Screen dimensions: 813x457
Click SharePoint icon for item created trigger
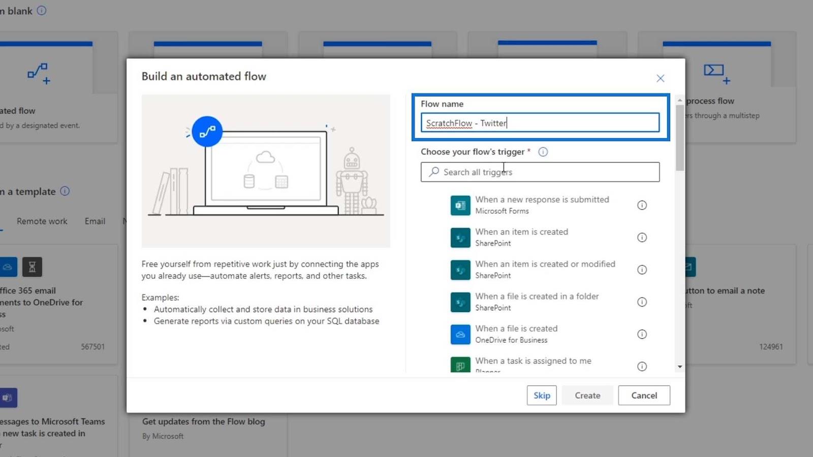[460, 238]
